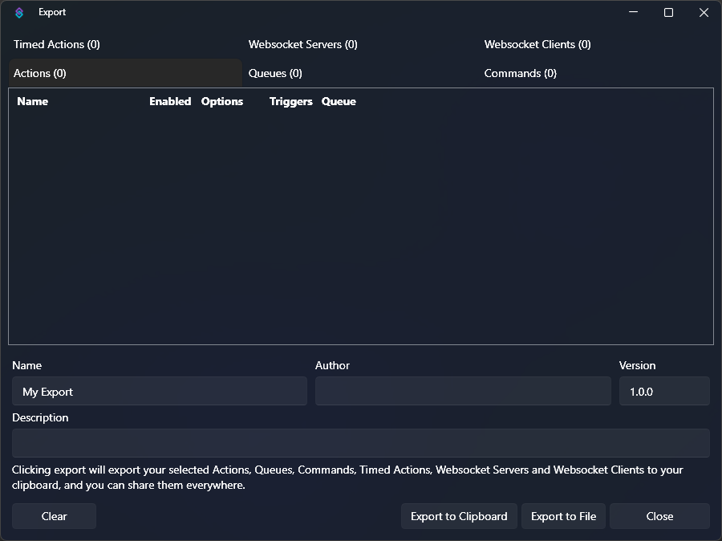Screen dimensions: 722x541
Task: Select the empty actions list area
Action: (x=360, y=225)
